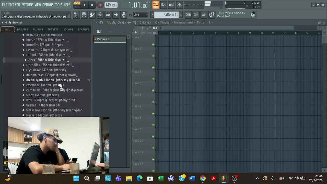Screen dimensions: 327x184
Task: Open the OPTIONS menu
Action: [48, 5]
